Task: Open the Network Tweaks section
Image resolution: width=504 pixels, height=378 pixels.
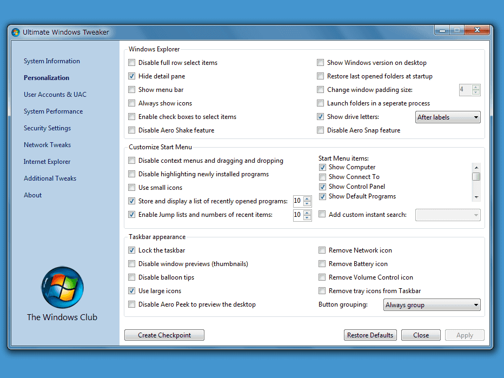Action: point(47,144)
